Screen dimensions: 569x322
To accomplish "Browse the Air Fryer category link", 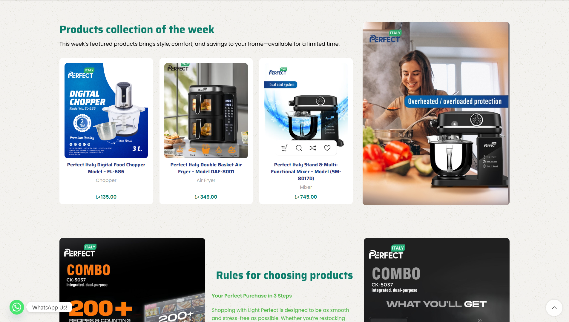I will [x=206, y=180].
